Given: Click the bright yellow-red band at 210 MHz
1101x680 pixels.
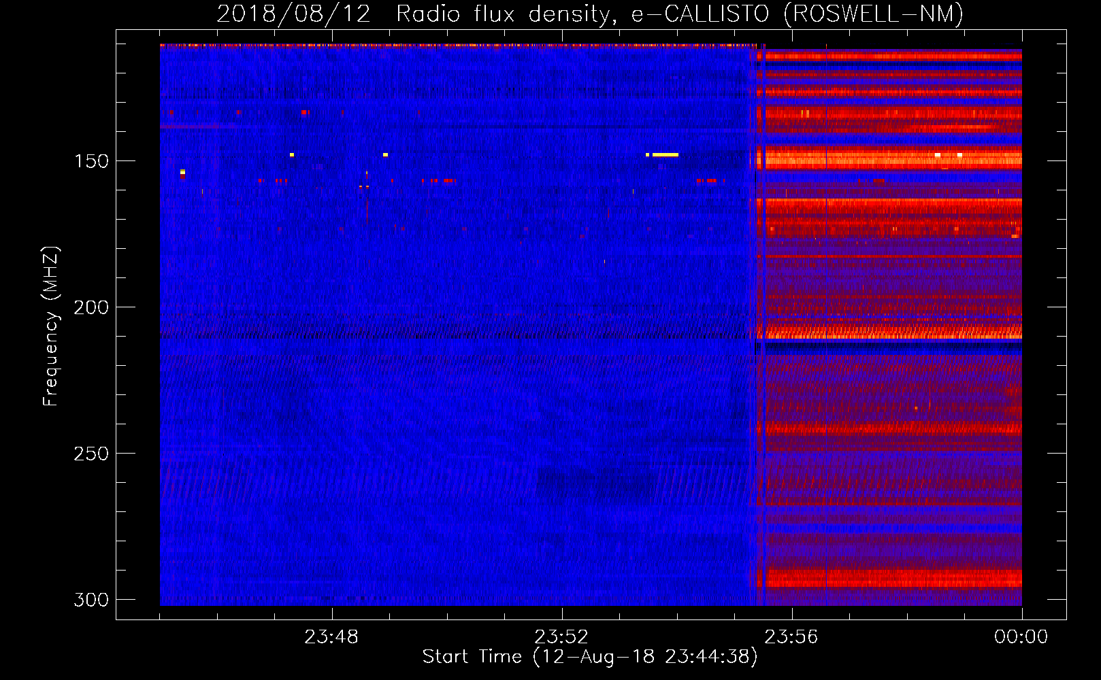Looking at the screenshot, I should [x=889, y=333].
